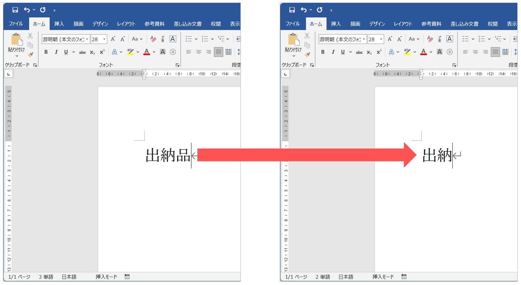Image resolution: width=521 pixels, height=285 pixels.
Task: Apply strikethrough formatting
Action: point(83,52)
